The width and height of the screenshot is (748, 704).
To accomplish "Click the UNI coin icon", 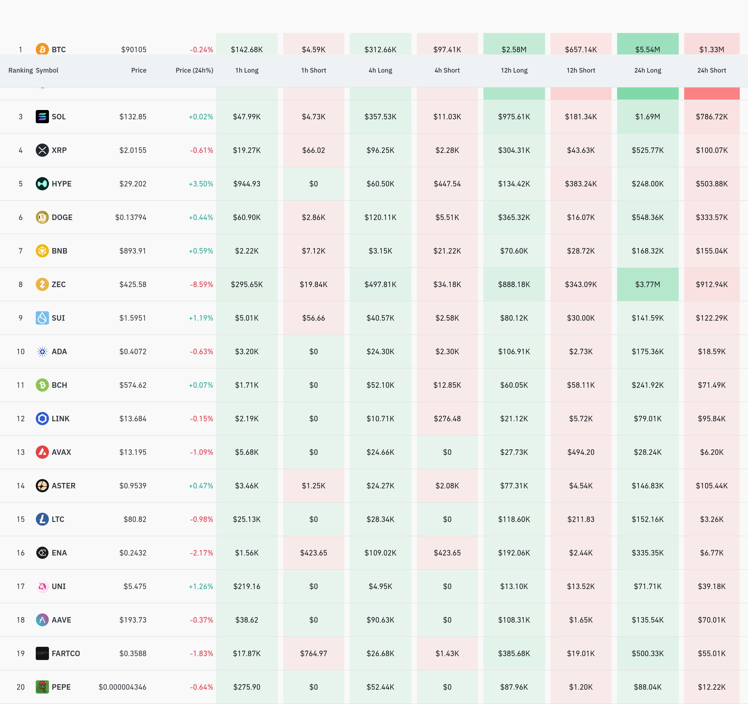I will [42, 586].
